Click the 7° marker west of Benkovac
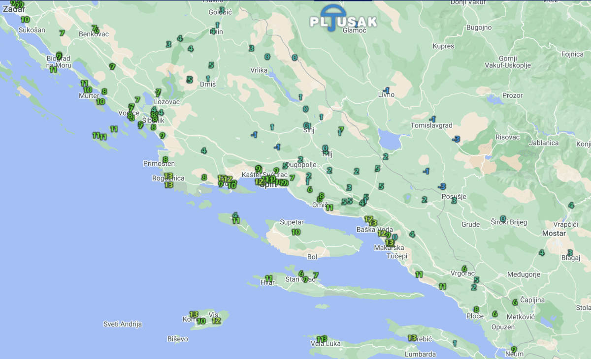 [62, 33]
